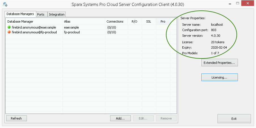
Task: Open Extended Properties dialog
Action: tap(219, 63)
